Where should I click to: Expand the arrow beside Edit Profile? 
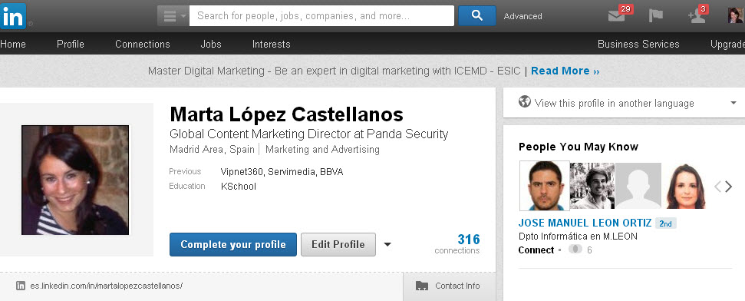[387, 244]
